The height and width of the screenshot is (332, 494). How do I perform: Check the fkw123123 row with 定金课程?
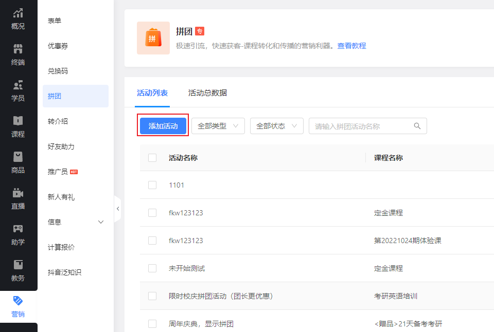click(152, 213)
